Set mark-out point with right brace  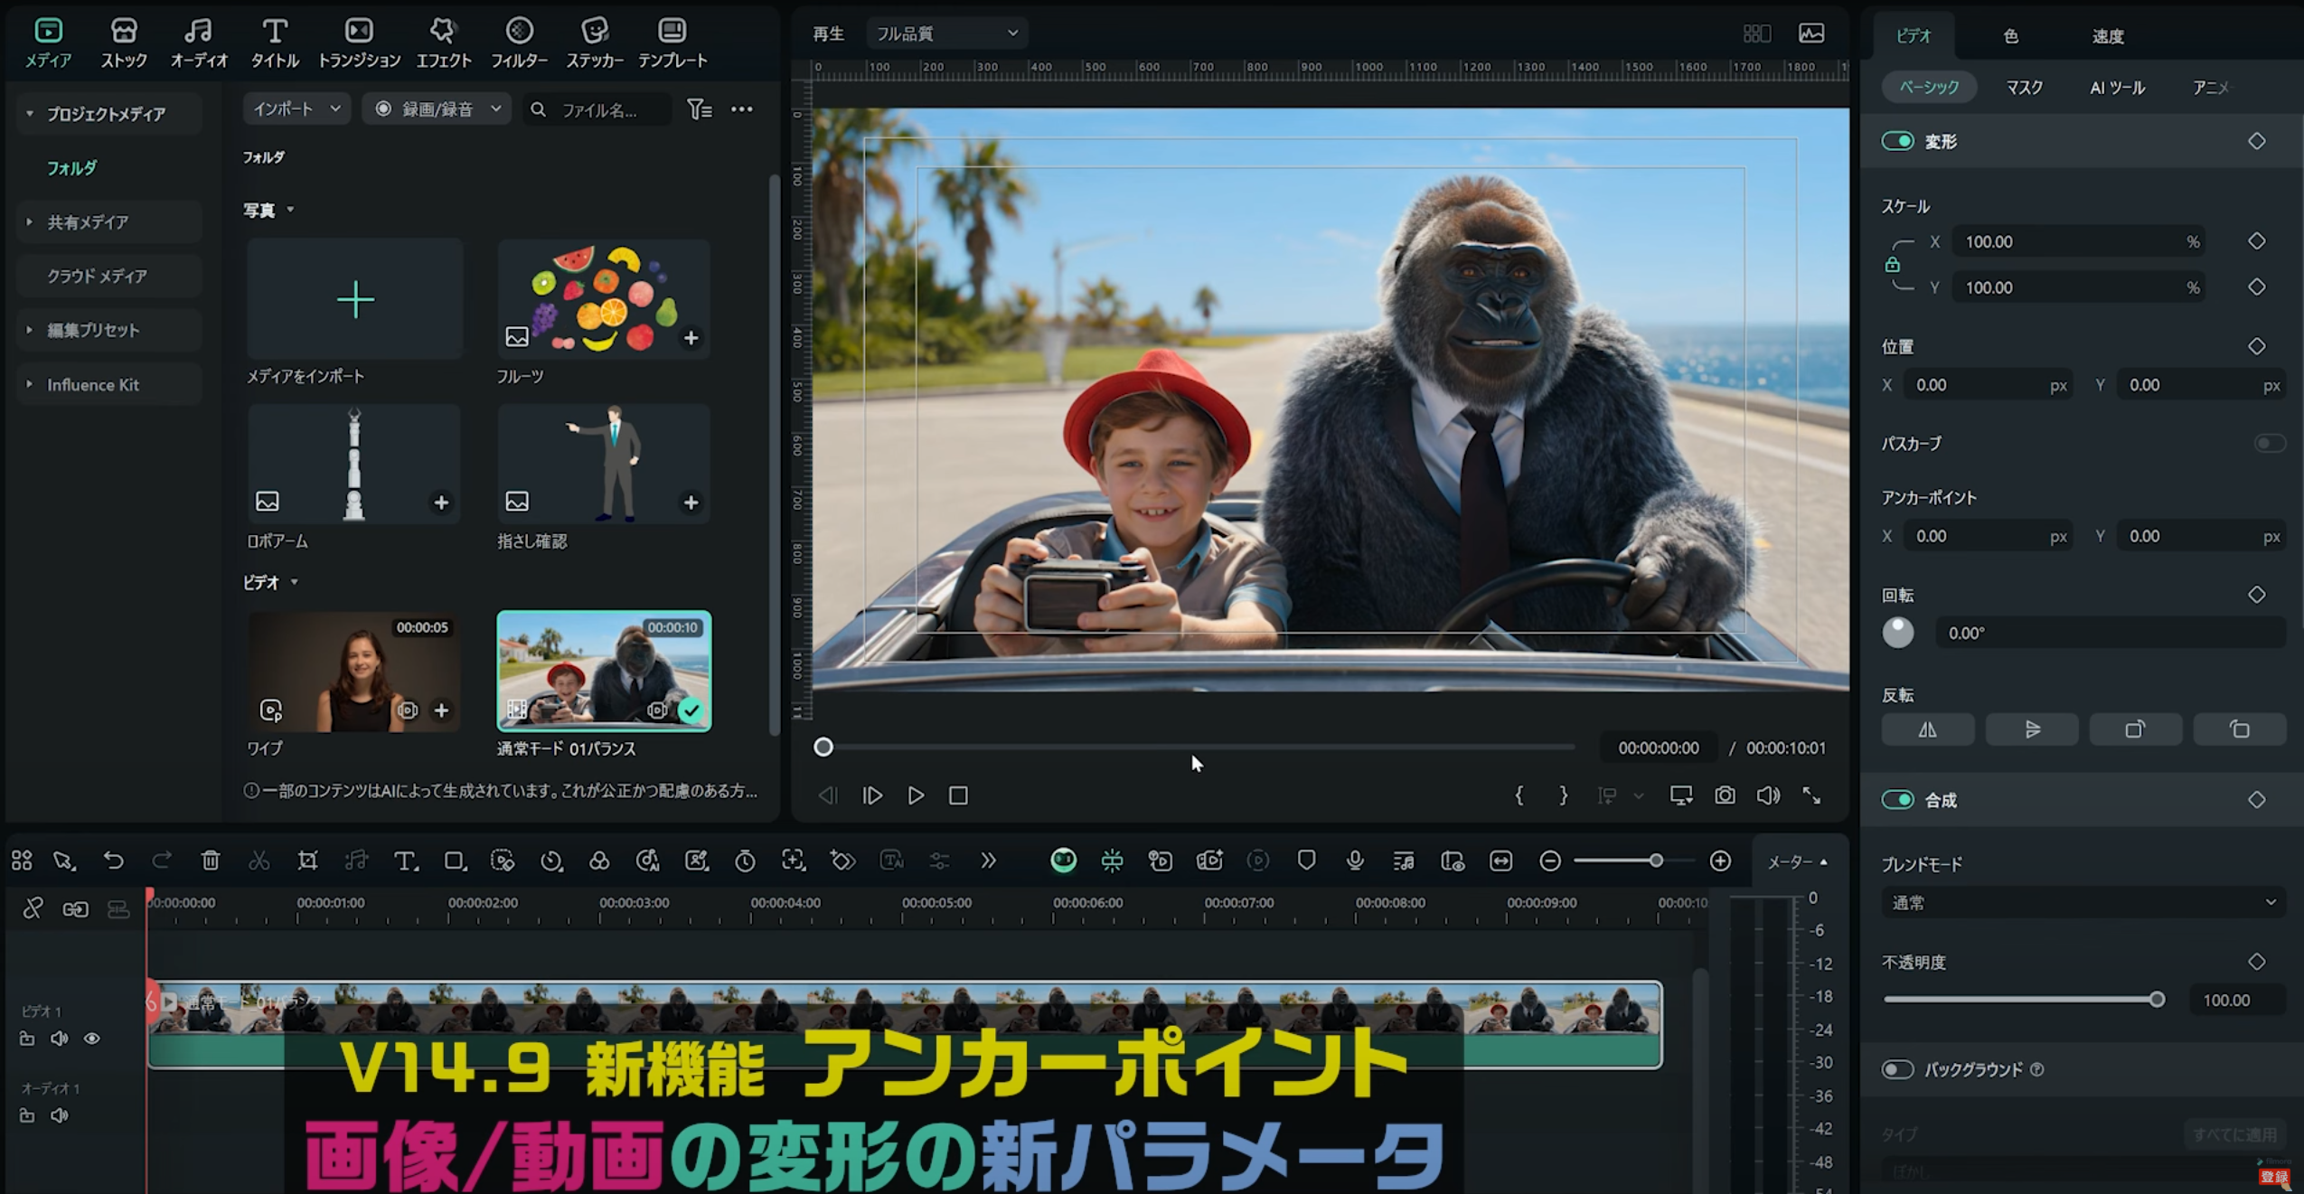pyautogui.click(x=1563, y=795)
